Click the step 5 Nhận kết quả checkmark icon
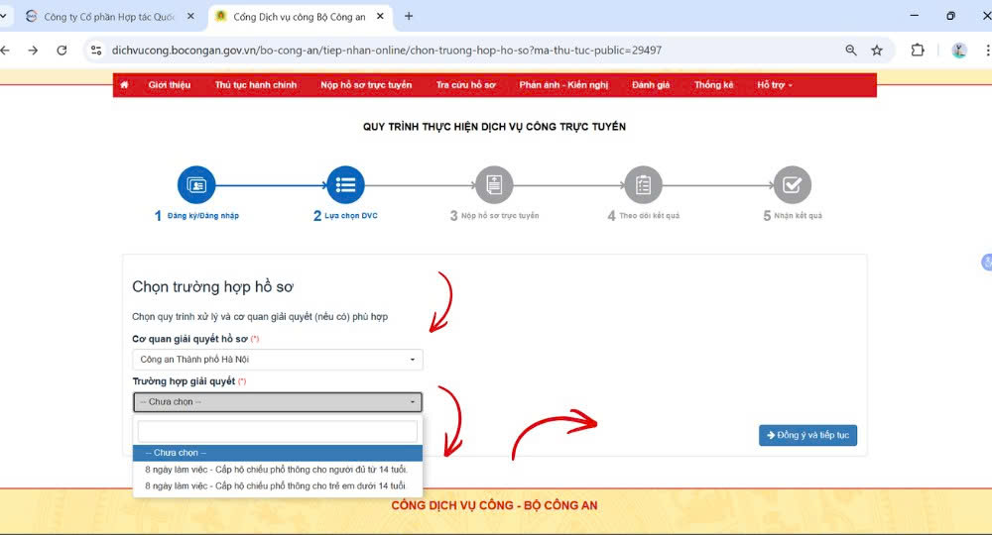The image size is (992, 535). pos(792,185)
